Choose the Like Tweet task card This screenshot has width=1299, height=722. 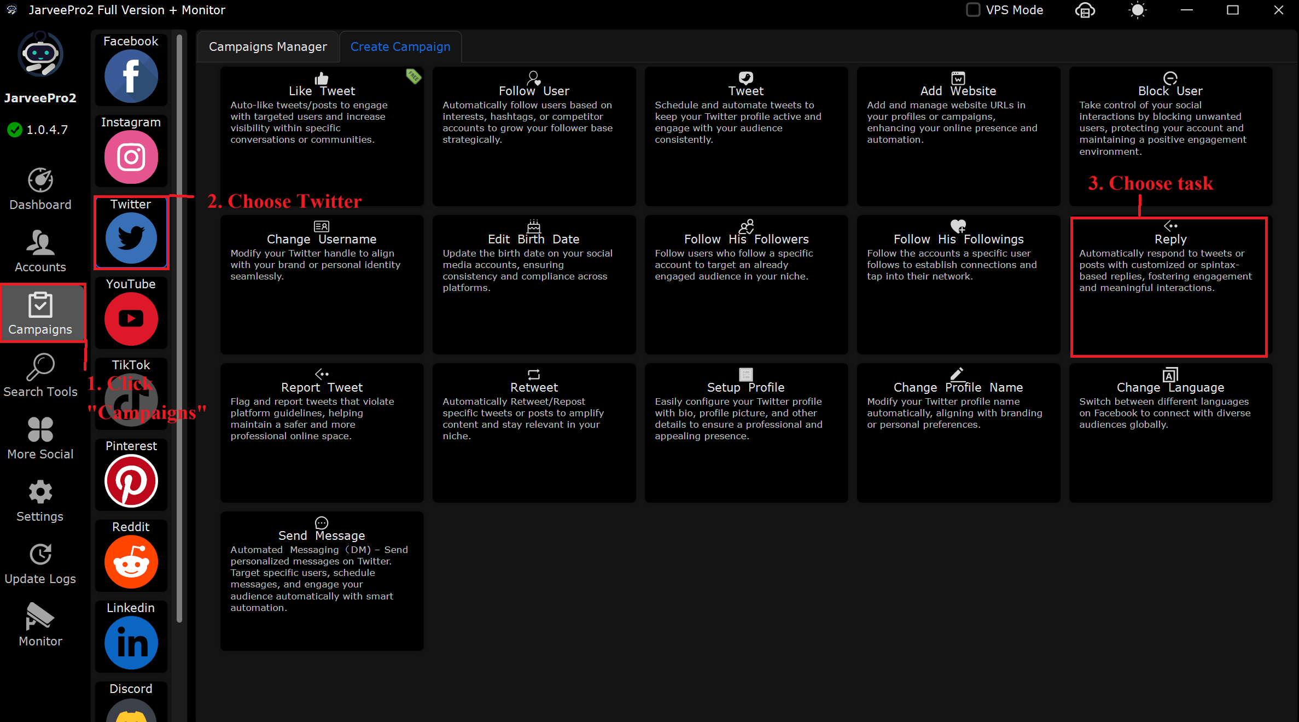click(322, 136)
